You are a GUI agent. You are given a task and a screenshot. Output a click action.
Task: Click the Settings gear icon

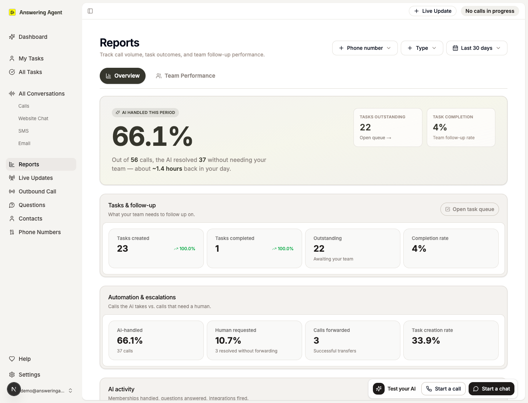pos(12,375)
